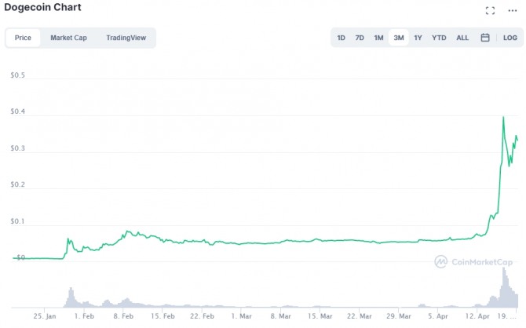Click the volume bars near 1. Feb

tap(70, 297)
